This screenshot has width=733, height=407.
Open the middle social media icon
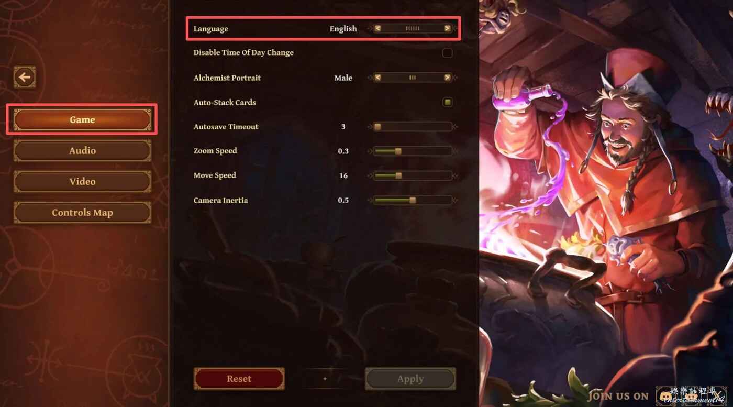(692, 396)
